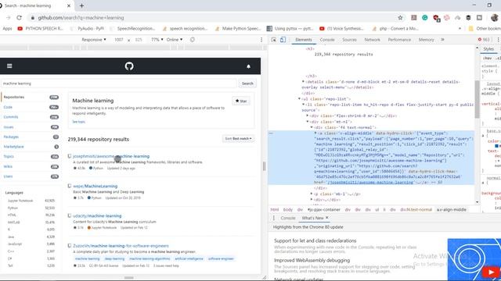Open the 77% zoom dropdown
This screenshot has width=501, height=281.
click(x=157, y=40)
